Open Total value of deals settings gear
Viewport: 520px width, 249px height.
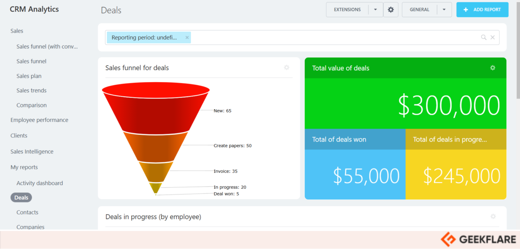(493, 68)
